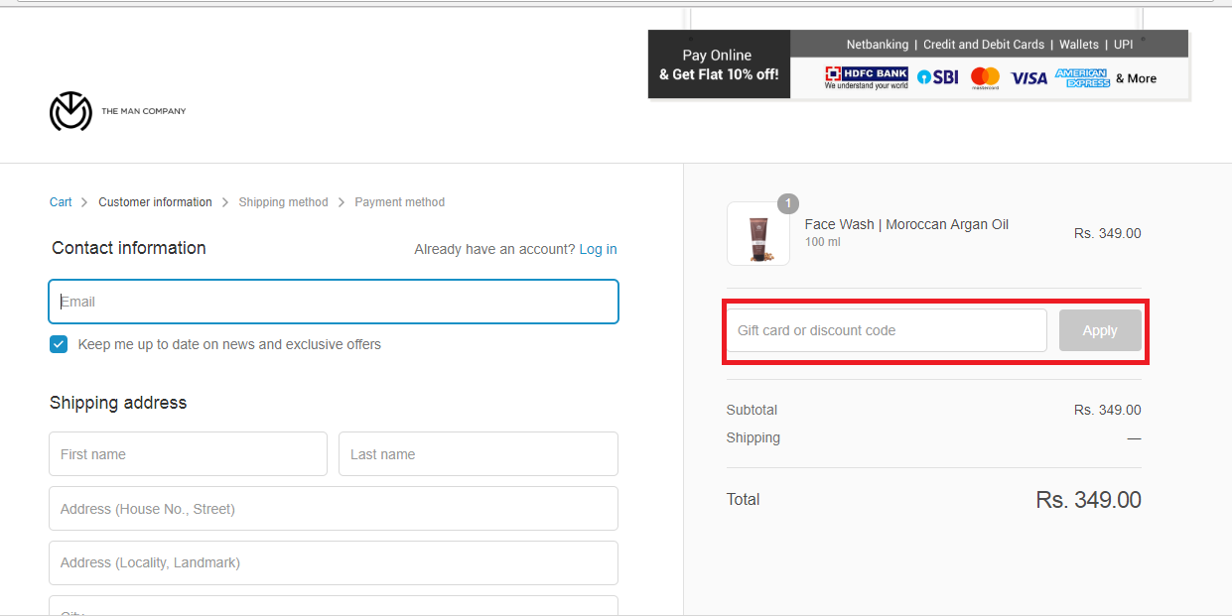Click the Shipping label in summary
Viewport: 1232px width, 616px height.
coord(753,437)
